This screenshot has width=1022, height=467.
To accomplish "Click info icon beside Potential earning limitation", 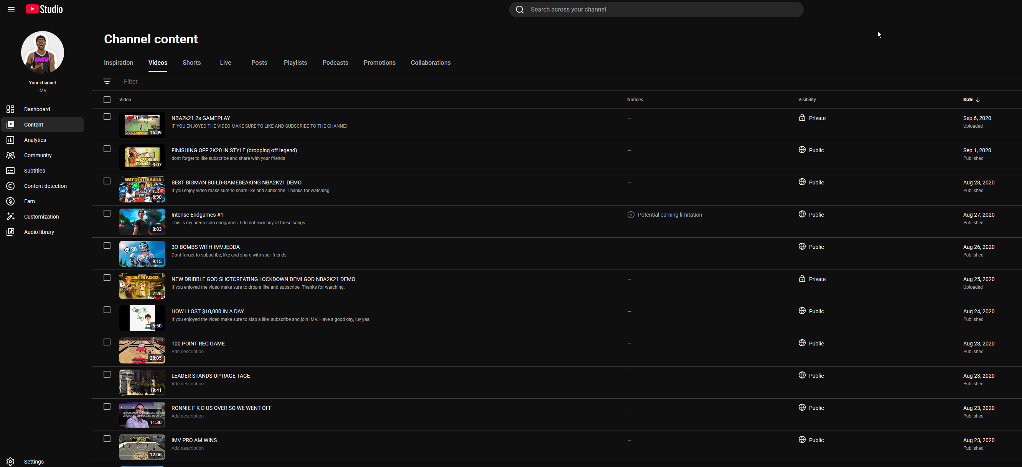I will click(x=631, y=215).
